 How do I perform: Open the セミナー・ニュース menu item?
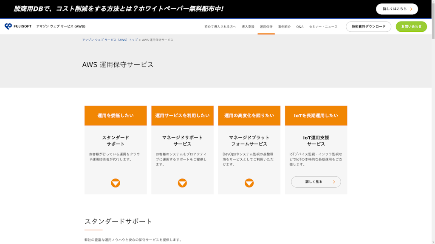click(x=323, y=27)
